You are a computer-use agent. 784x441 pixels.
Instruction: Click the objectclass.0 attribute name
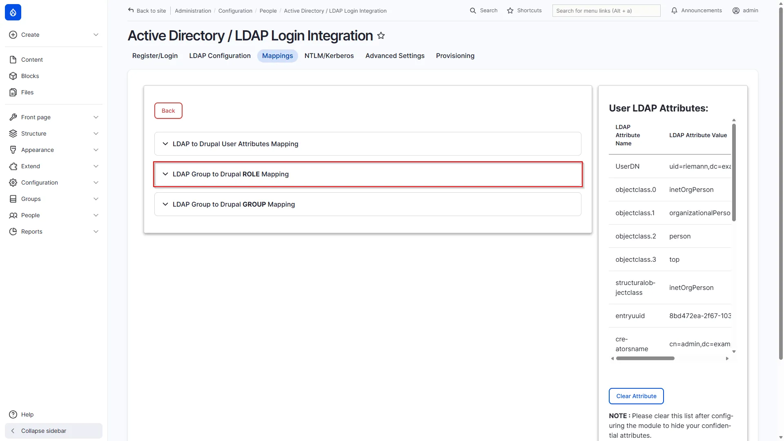click(636, 189)
